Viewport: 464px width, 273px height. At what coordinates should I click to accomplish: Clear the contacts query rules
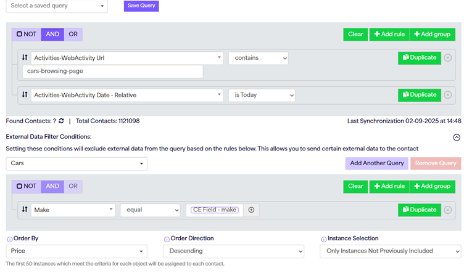click(355, 35)
